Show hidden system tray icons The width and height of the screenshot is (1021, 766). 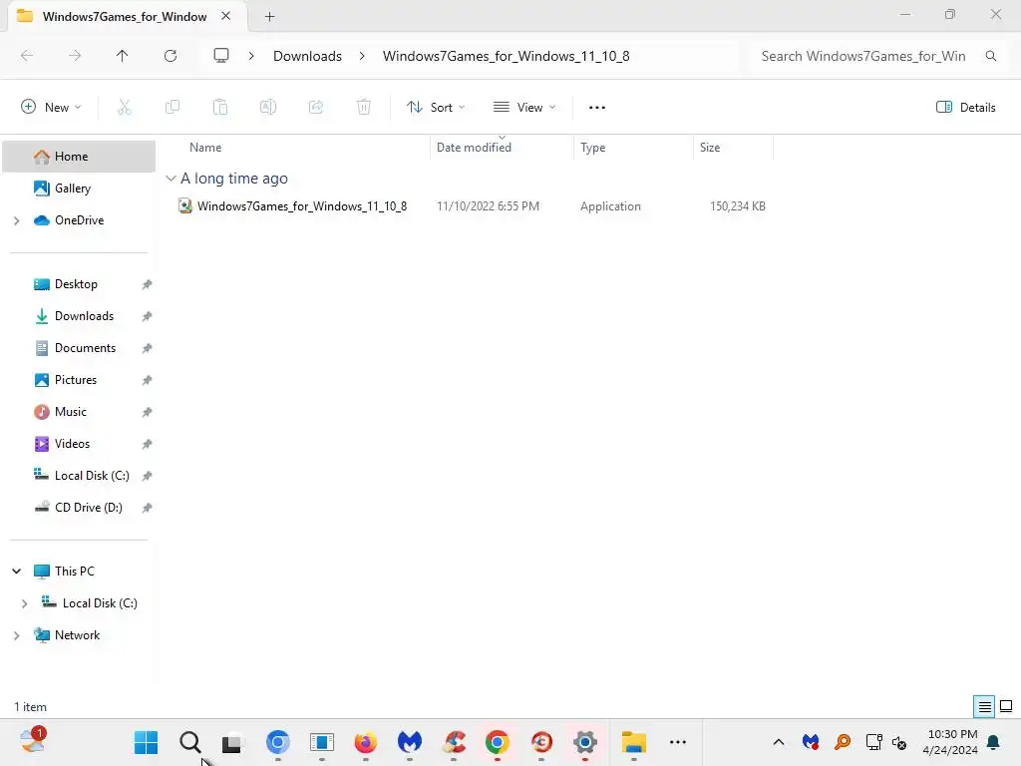coord(778,742)
